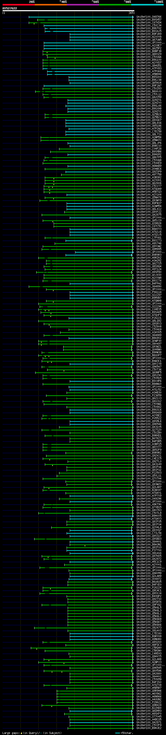This screenshot has height=735, width=166.
Task: Click the white query sequence ruler bar
Action: point(68,11)
